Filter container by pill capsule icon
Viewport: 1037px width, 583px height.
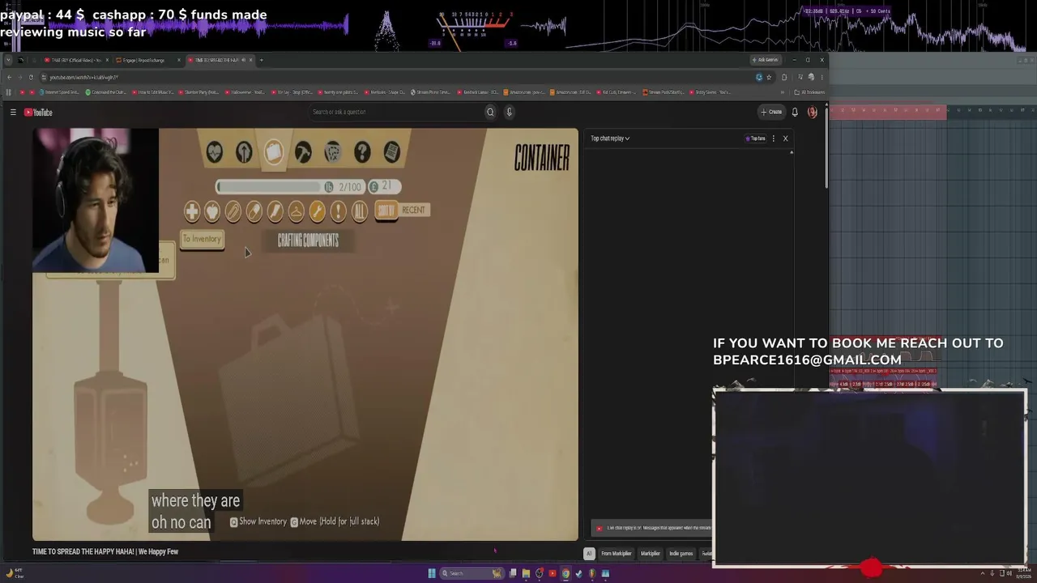(254, 211)
